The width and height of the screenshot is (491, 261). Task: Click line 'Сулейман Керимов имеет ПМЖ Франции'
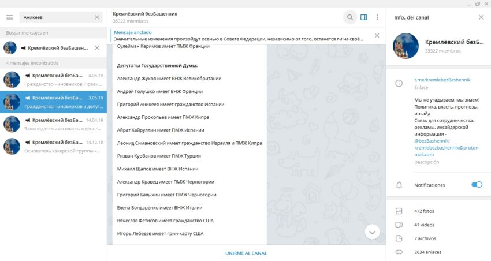(x=163, y=46)
